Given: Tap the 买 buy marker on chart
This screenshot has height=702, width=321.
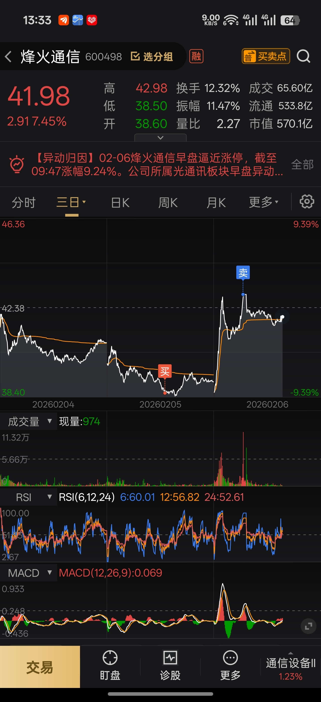Looking at the screenshot, I should [x=165, y=371].
